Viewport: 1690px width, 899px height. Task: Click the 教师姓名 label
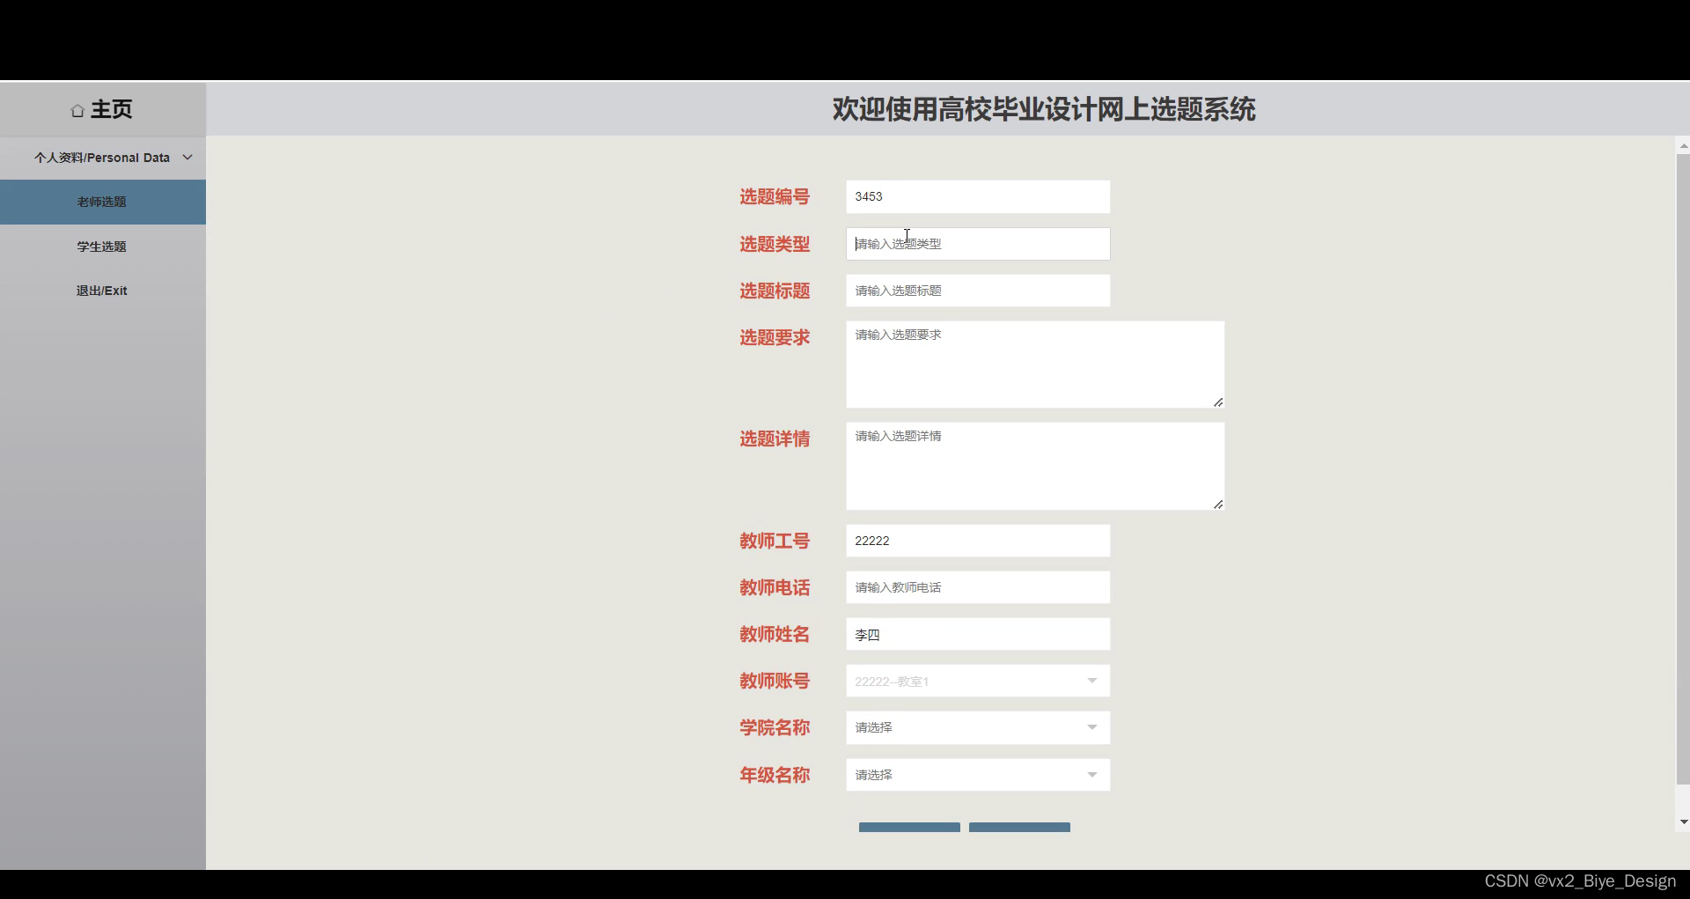[775, 634]
